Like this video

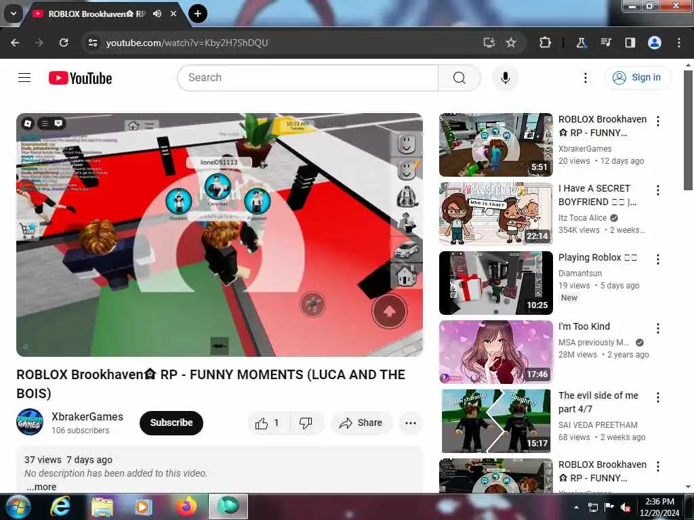coord(268,422)
